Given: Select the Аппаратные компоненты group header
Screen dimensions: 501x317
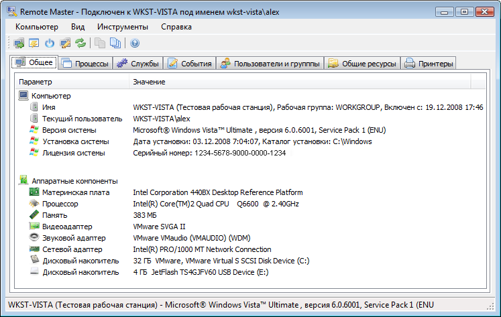Looking at the screenshot, I should coord(74,181).
